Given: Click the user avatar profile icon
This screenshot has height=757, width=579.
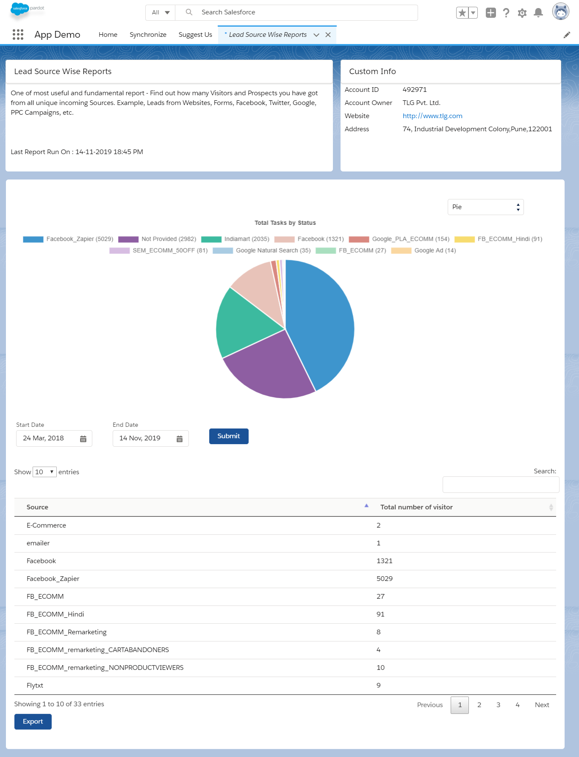Looking at the screenshot, I should point(560,12).
